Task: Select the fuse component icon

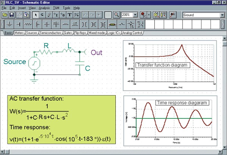Action: (x=112, y=24)
